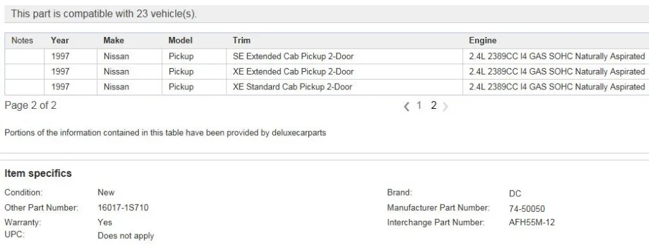This screenshot has height=250, width=649.
Task: Click interchange part number AFH55M-12
Action: (532, 222)
